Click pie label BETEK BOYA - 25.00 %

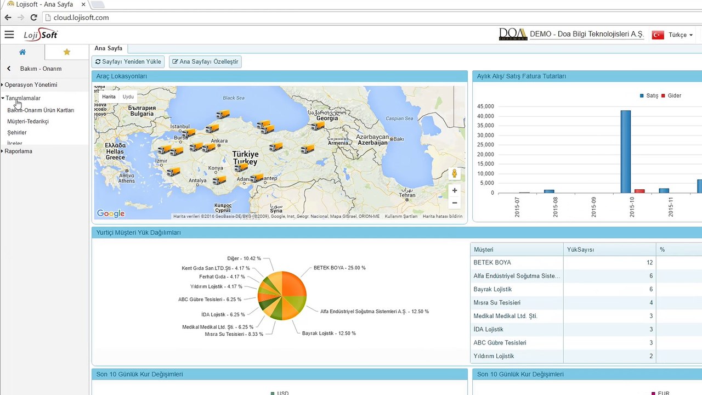pyautogui.click(x=339, y=268)
